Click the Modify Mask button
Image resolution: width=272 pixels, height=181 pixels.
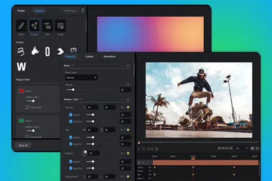point(70,11)
